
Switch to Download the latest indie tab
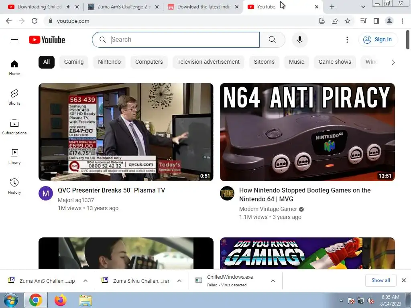pos(203,7)
